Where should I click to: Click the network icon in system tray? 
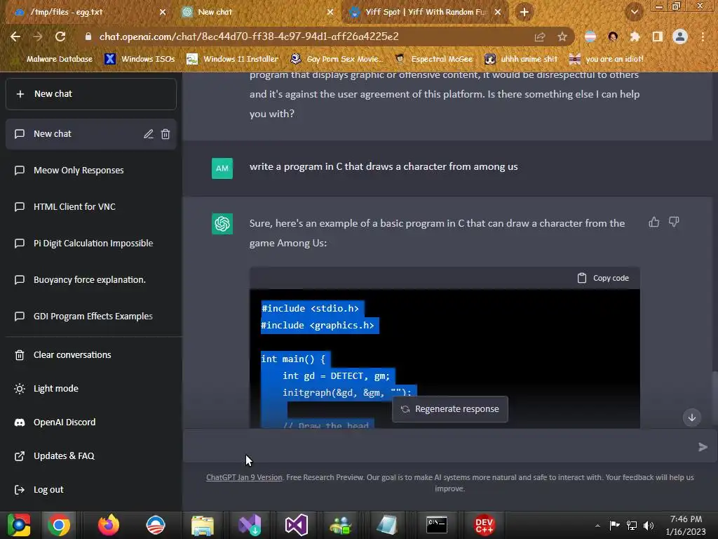click(x=632, y=525)
